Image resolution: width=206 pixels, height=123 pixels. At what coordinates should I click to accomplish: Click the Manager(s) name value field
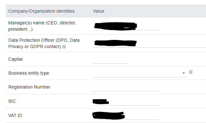(126, 26)
